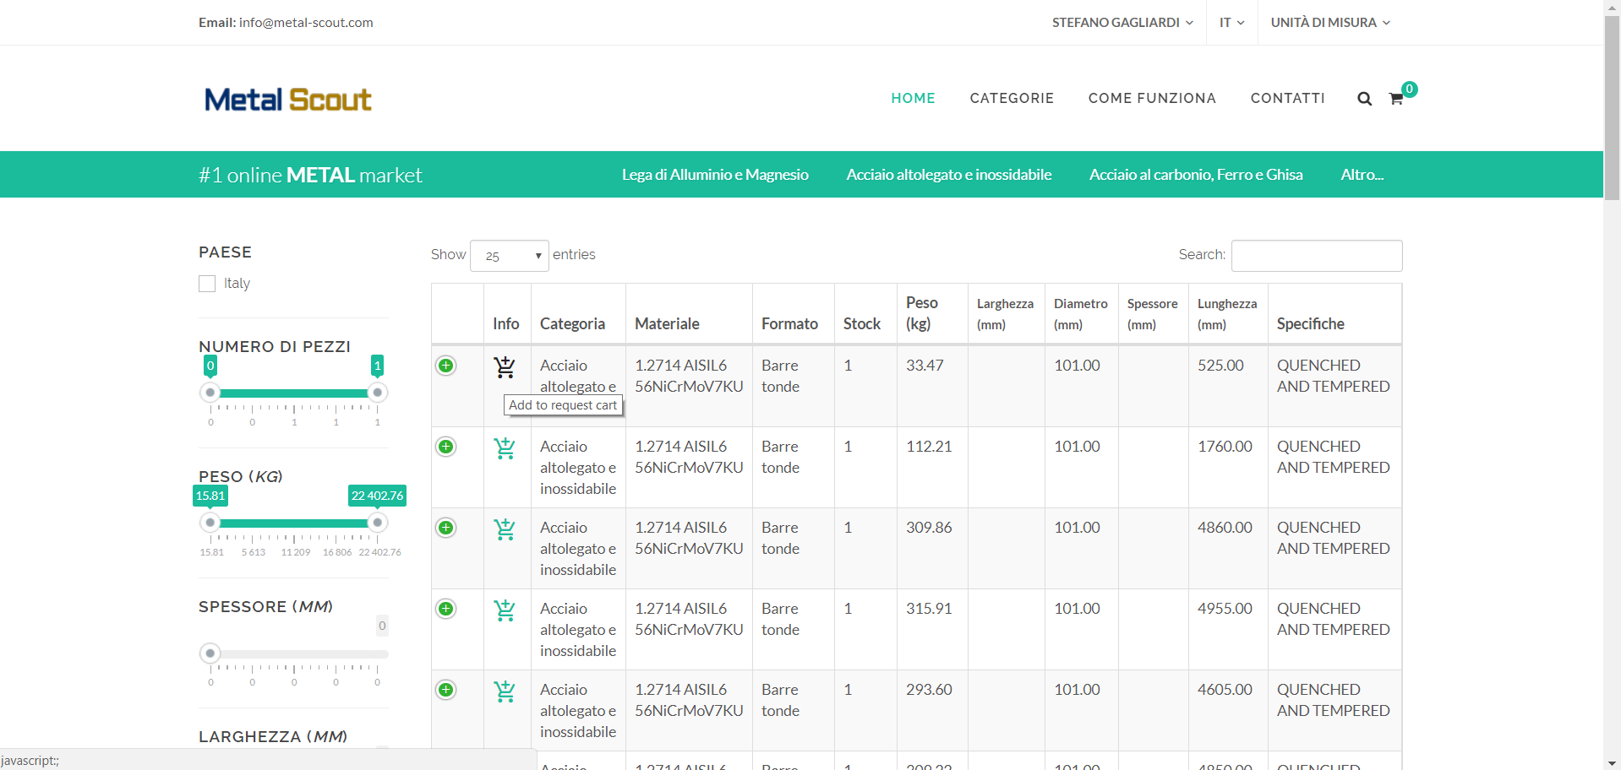Expand details of the 293.60 kg row
Screen dimensions: 1621x770
tap(445, 690)
